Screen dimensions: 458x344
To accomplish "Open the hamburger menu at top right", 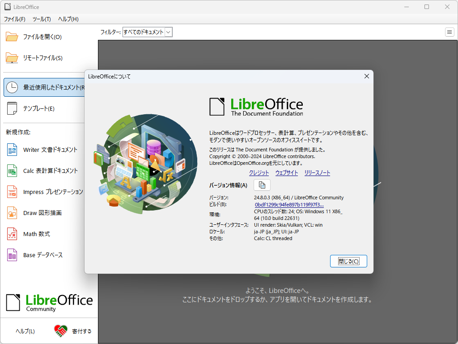I will pyautogui.click(x=450, y=32).
